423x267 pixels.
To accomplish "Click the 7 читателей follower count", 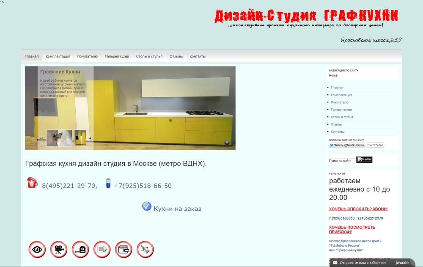I will (375, 145).
